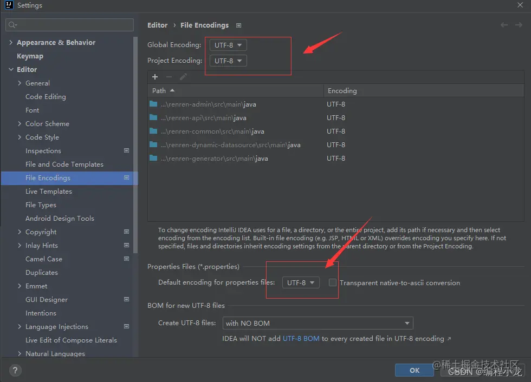Screen dimensions: 531x382
Task: Click project icon next to Inspections
Action: 127,150
